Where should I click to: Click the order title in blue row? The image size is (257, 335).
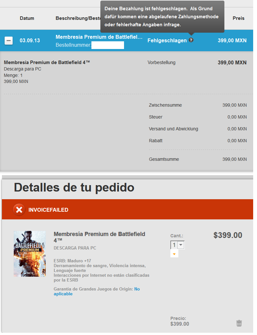click(99, 37)
